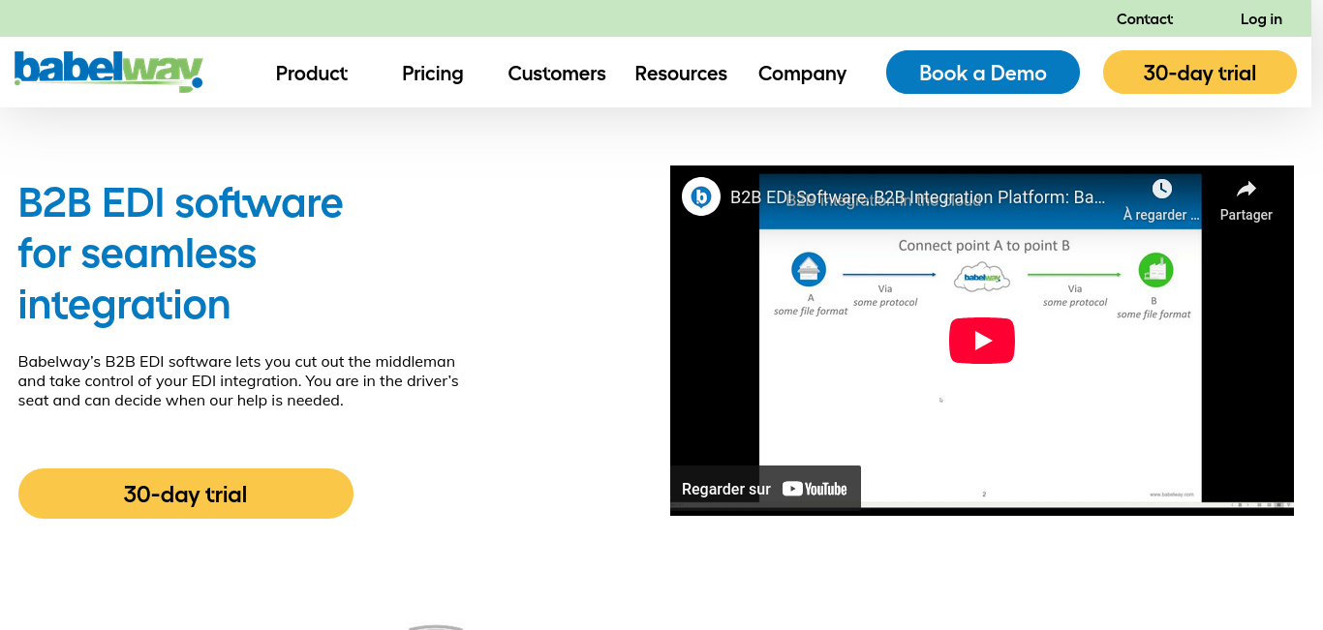Open the Product menu
Viewport: 1323px width, 630px height.
coord(311,74)
